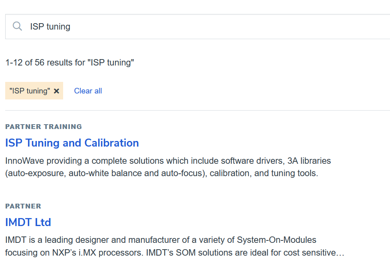Click the ISP Tuning and Calibration heading
The width and height of the screenshot is (390, 262).
pyautogui.click(x=72, y=143)
